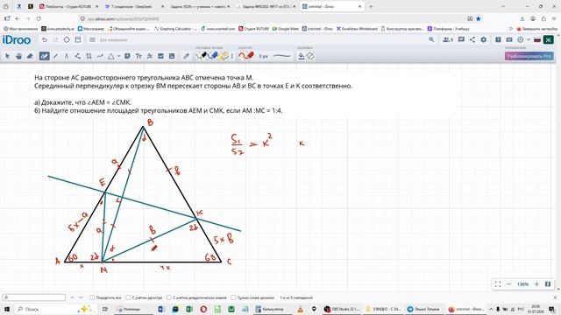This screenshot has width=561, height=315.
Task: Change the red stroke color
Action: tap(246, 56)
